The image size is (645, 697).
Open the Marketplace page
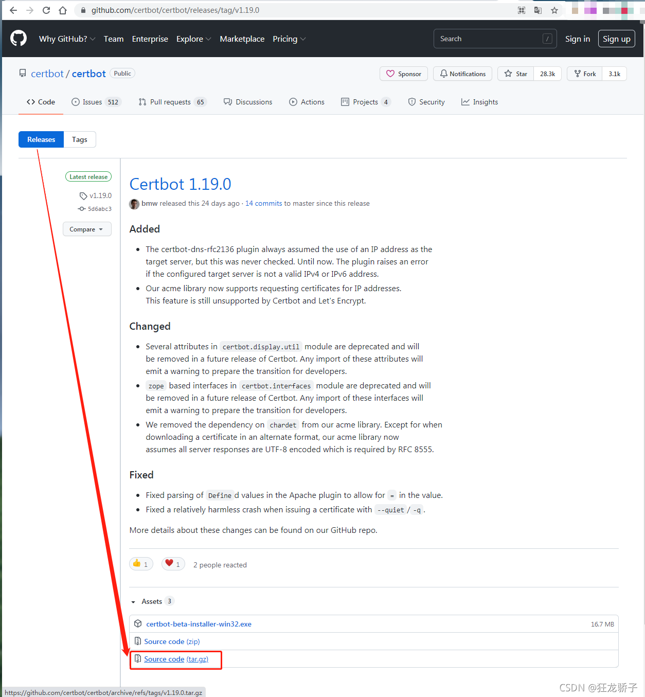click(242, 39)
